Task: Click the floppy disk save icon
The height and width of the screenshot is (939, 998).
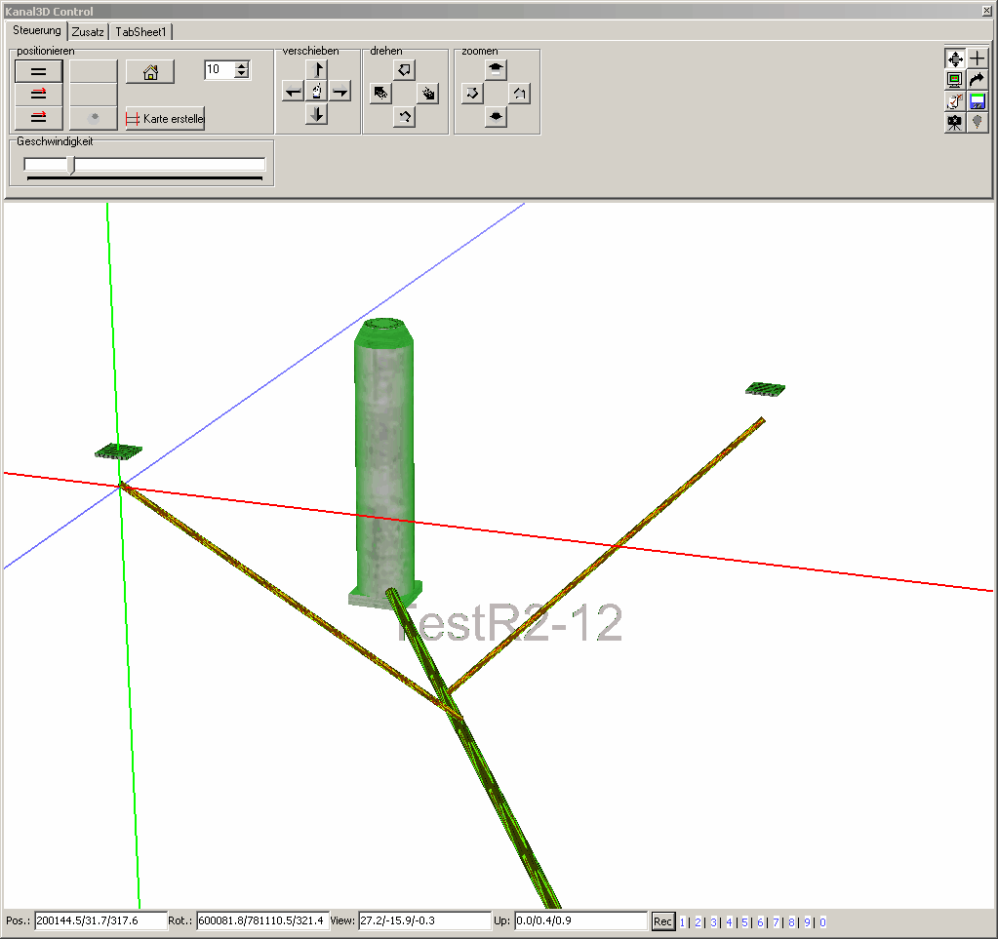Action: pyautogui.click(x=977, y=101)
